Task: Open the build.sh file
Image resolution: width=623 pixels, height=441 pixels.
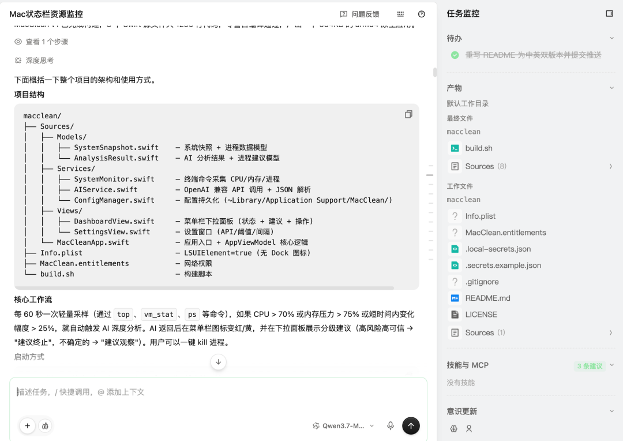Action: pos(479,148)
